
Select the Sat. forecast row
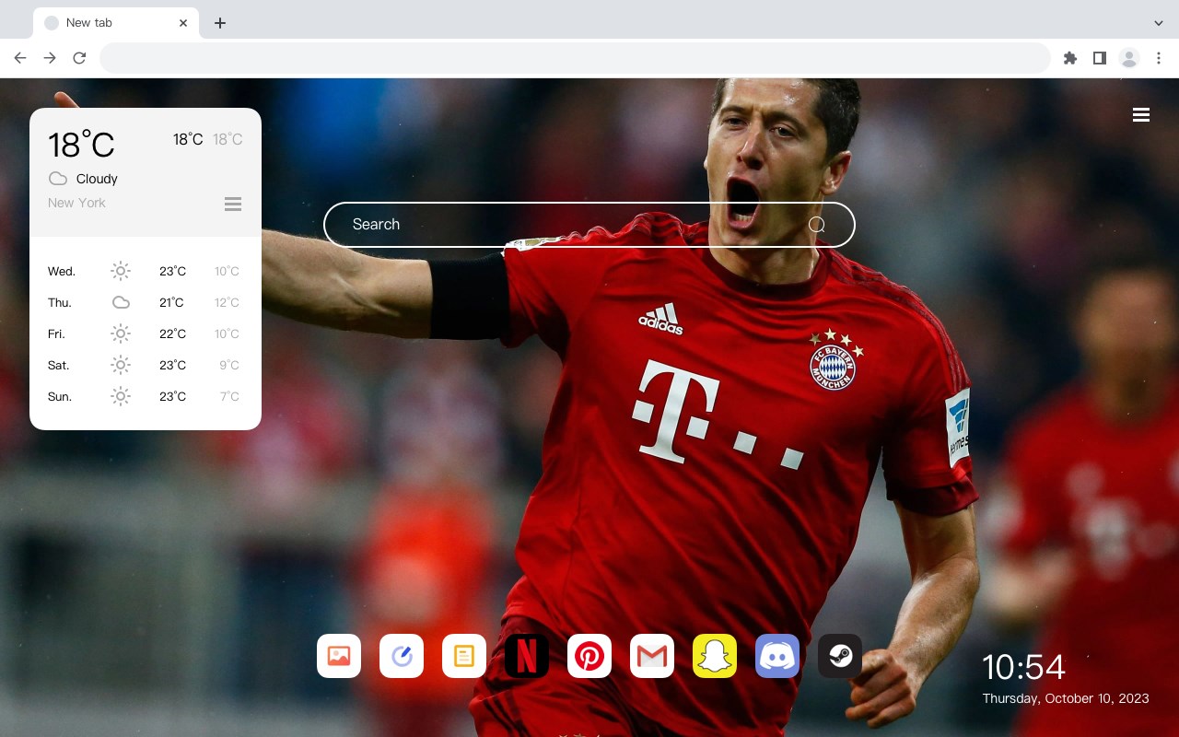[x=146, y=365]
